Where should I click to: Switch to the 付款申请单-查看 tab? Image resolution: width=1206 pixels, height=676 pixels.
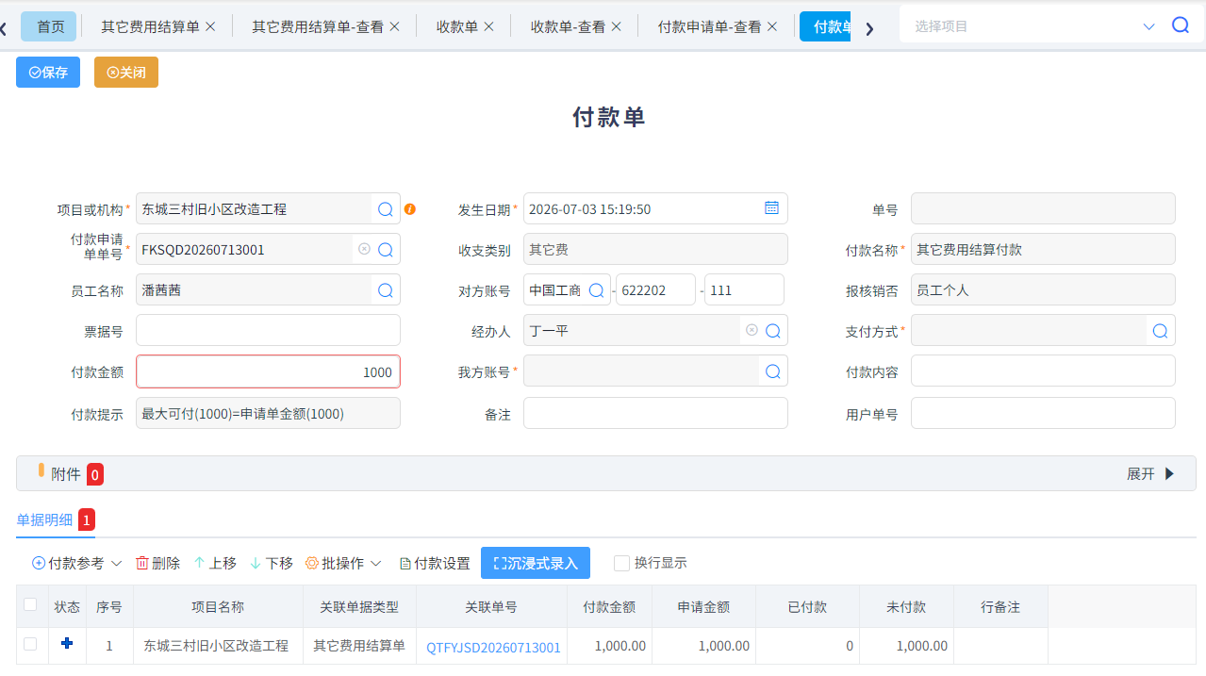709,27
